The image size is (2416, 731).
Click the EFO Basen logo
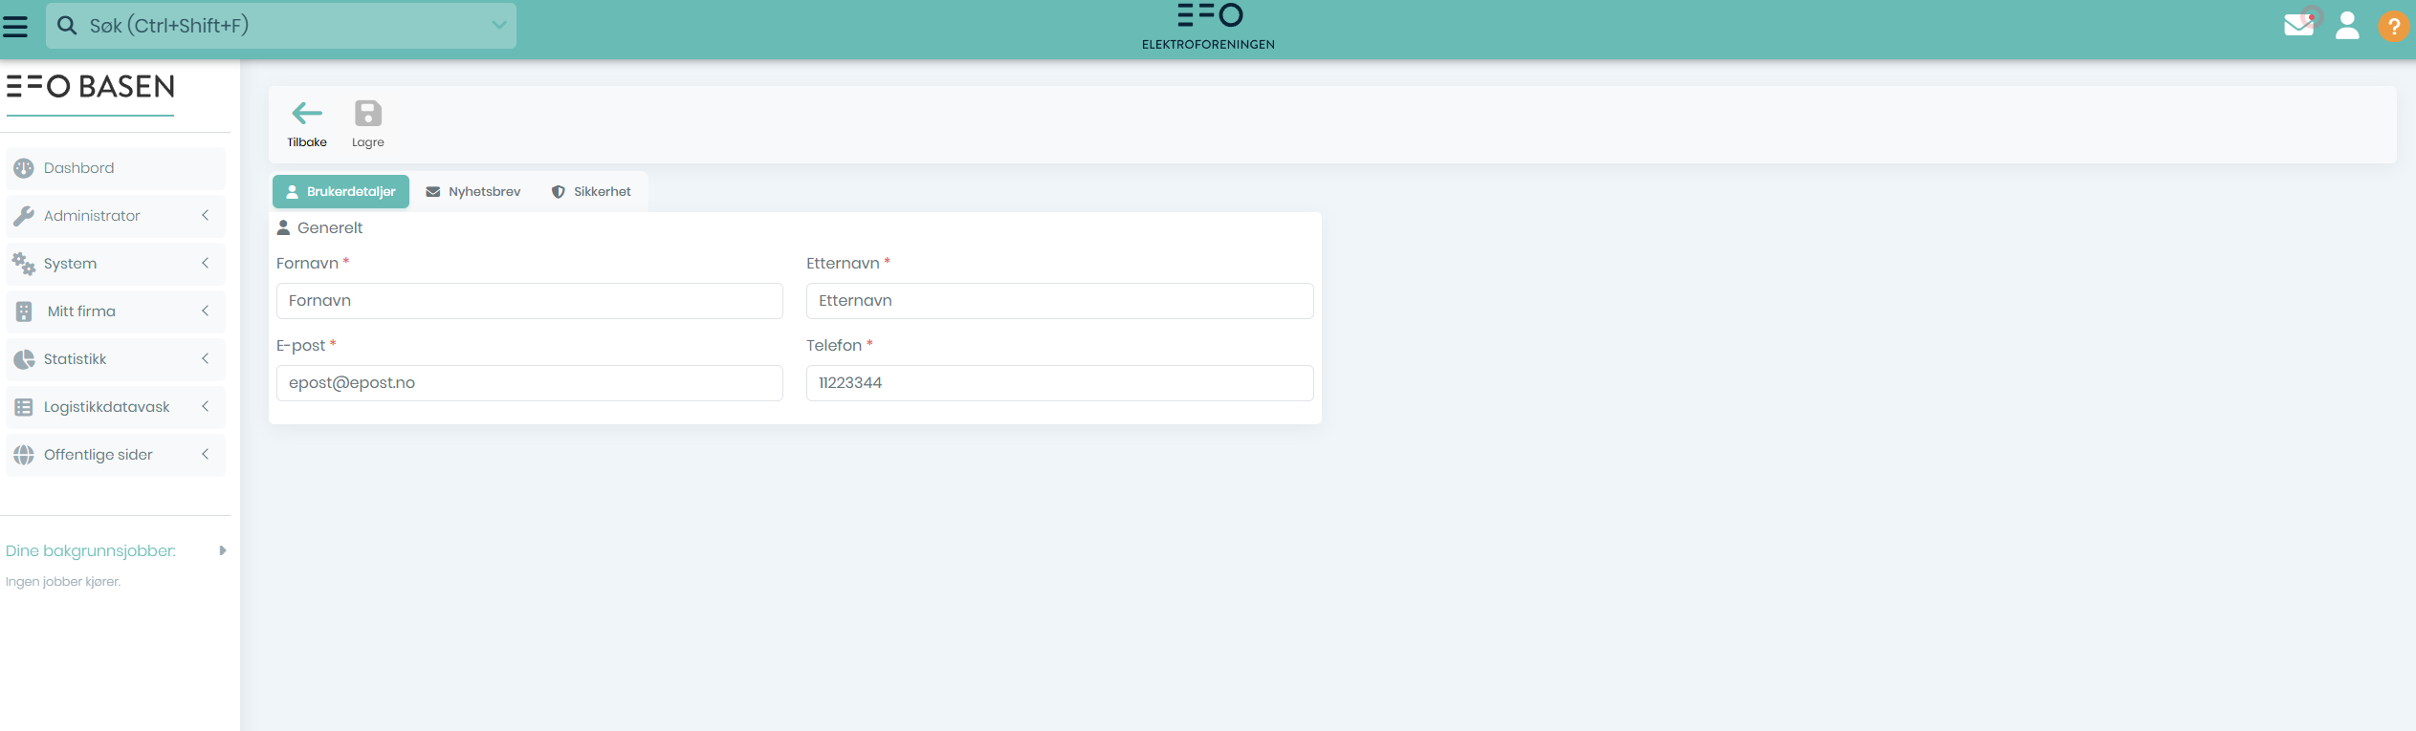click(x=91, y=87)
